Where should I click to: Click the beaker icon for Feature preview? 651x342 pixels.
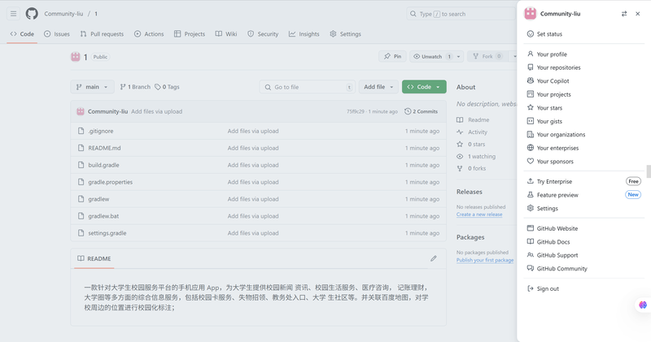[531, 194]
